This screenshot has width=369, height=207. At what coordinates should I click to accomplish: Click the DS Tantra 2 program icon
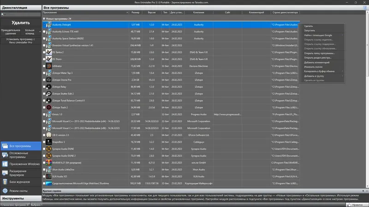[49, 52]
